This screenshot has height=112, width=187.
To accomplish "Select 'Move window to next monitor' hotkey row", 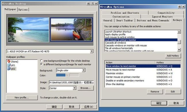I will coord(143,66).
